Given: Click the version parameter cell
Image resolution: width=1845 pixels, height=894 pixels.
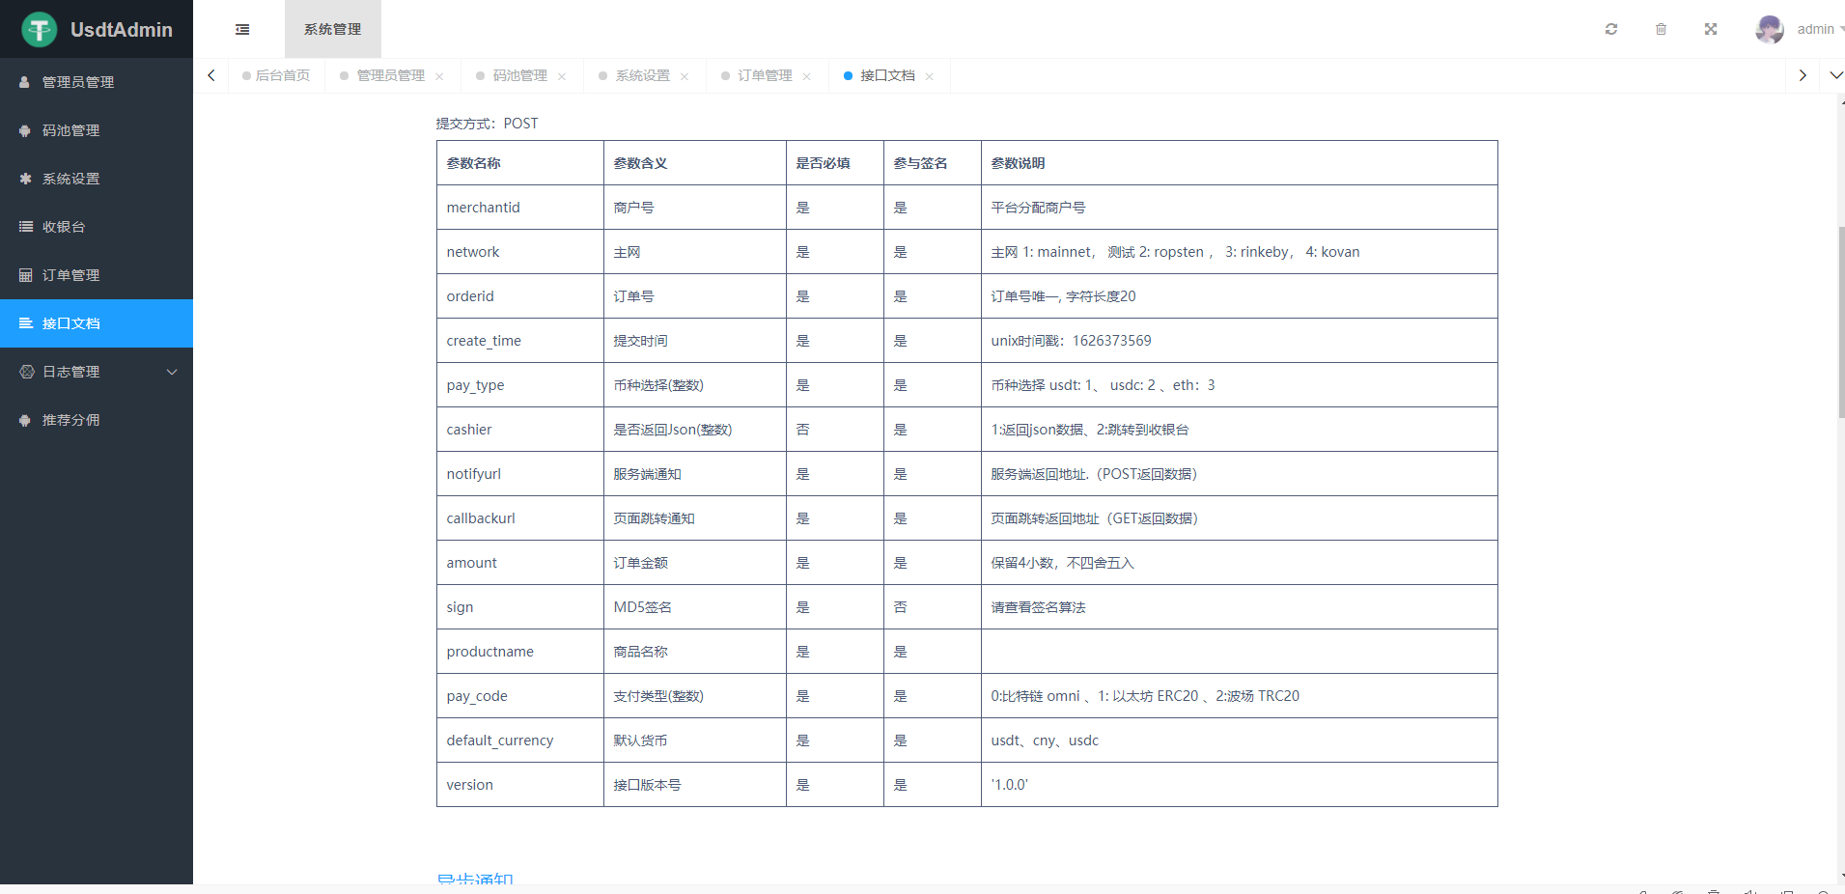Looking at the screenshot, I should tap(520, 785).
